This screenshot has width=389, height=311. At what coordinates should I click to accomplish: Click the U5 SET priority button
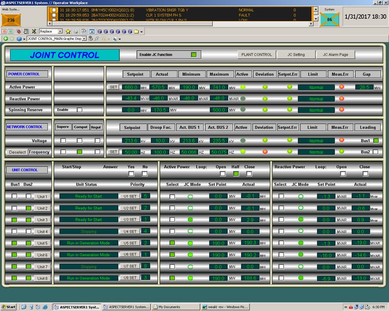pyautogui.click(x=129, y=243)
